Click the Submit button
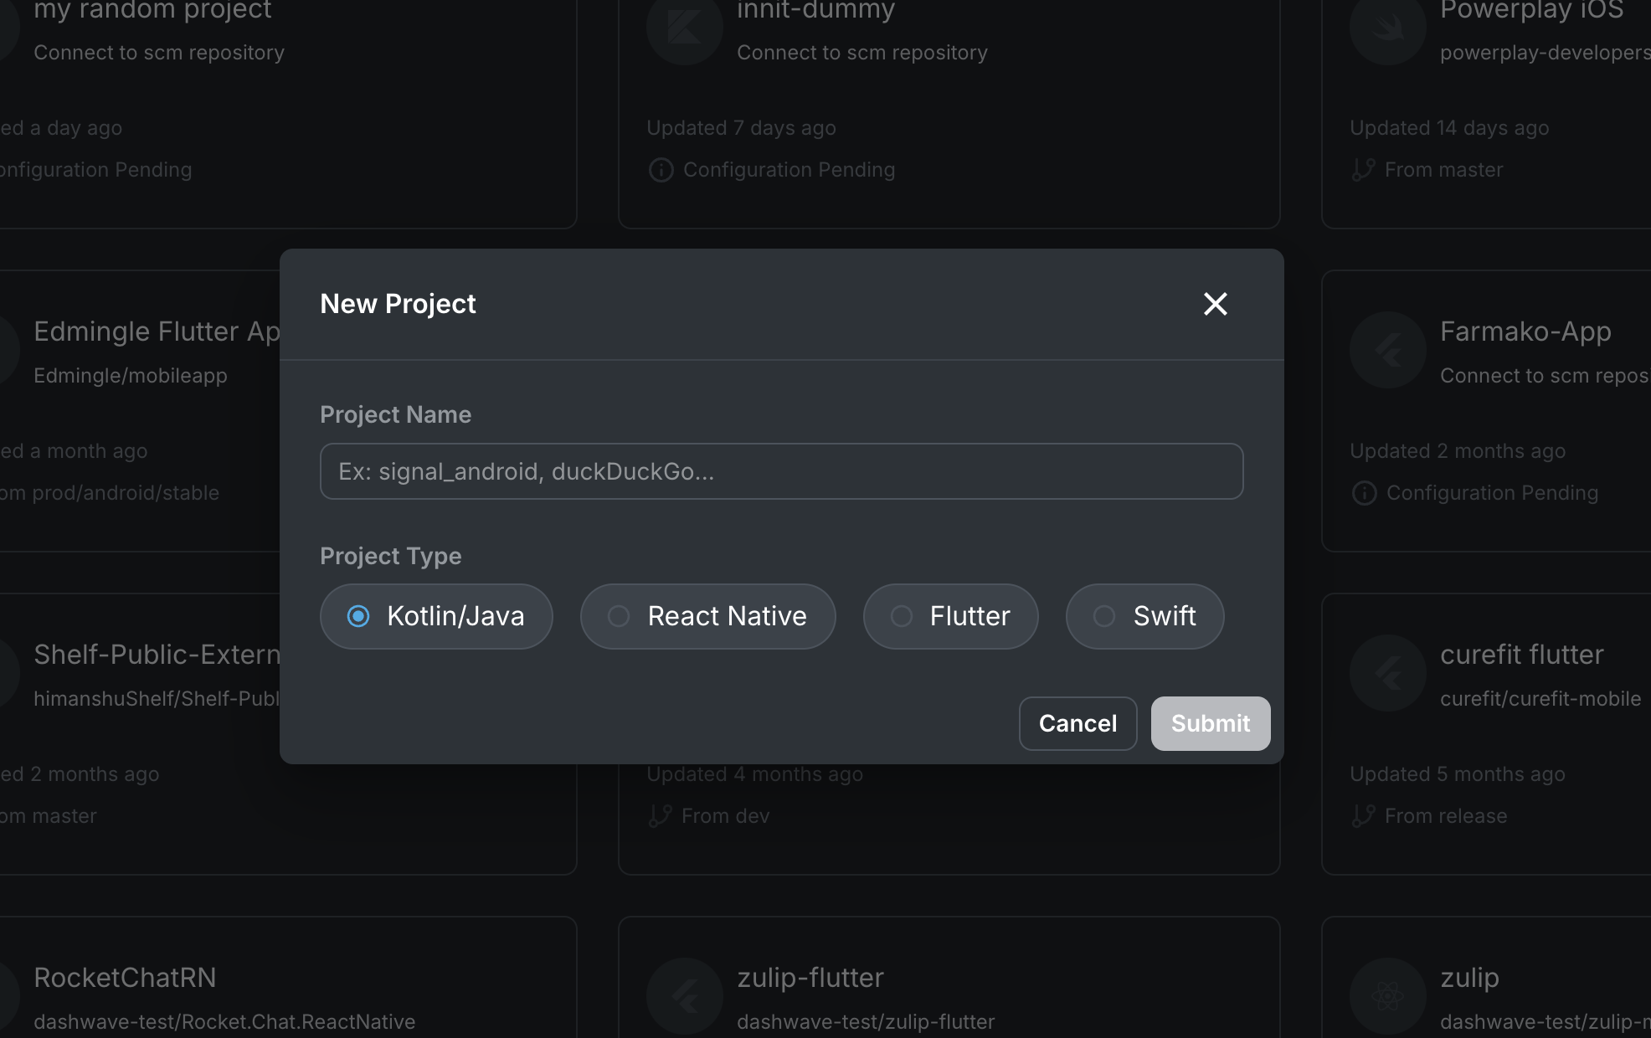The width and height of the screenshot is (1651, 1038). 1210,723
